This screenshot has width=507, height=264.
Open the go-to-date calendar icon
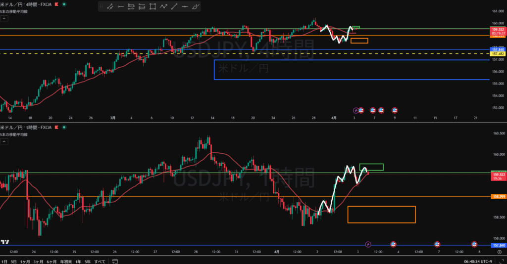click(114, 261)
